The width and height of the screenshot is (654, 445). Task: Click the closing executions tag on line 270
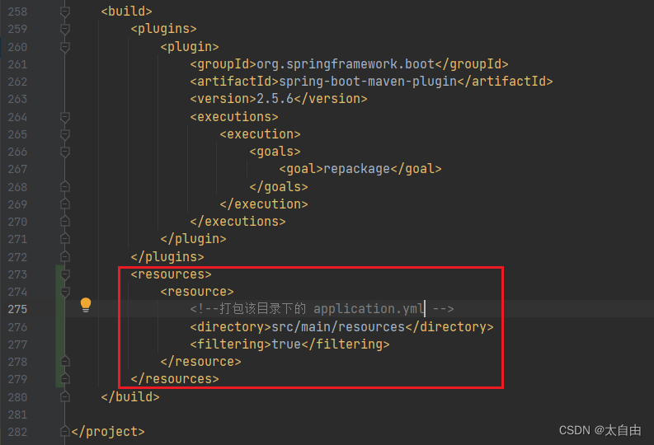(x=238, y=221)
